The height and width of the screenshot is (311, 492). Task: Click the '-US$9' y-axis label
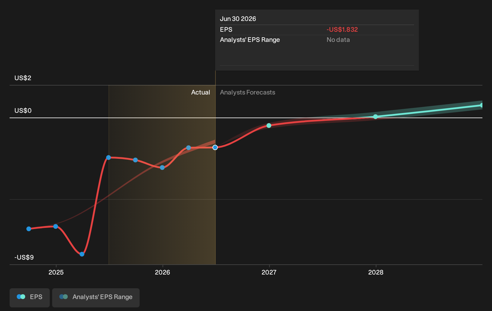tap(24, 257)
